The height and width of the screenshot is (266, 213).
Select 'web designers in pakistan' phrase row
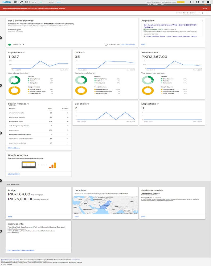click(39, 126)
